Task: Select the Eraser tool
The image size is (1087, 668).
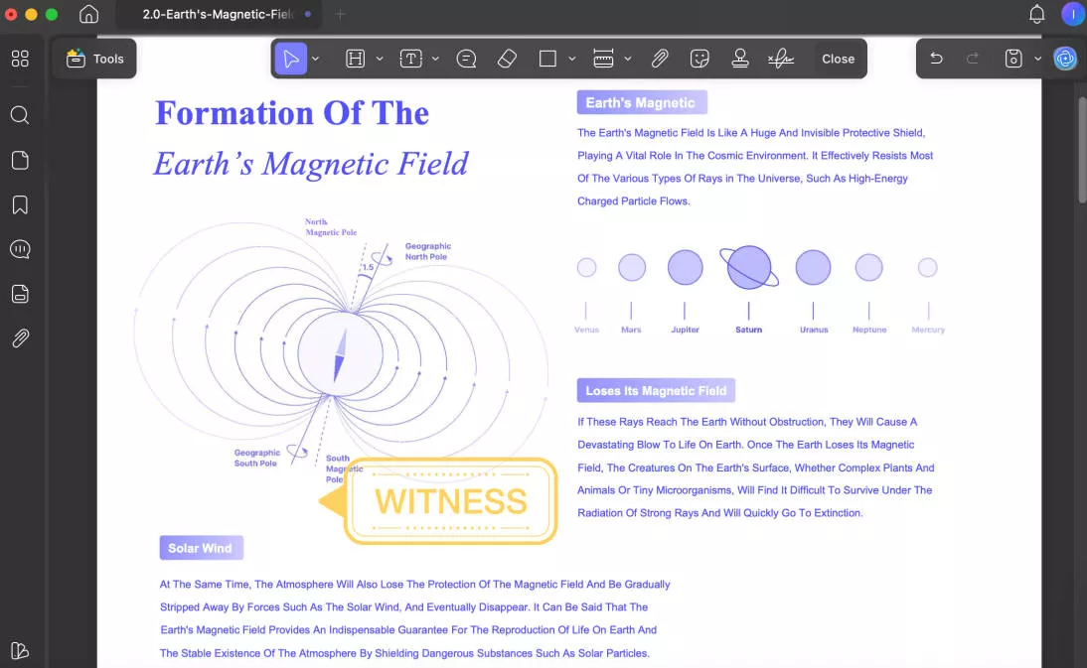Action: point(507,59)
